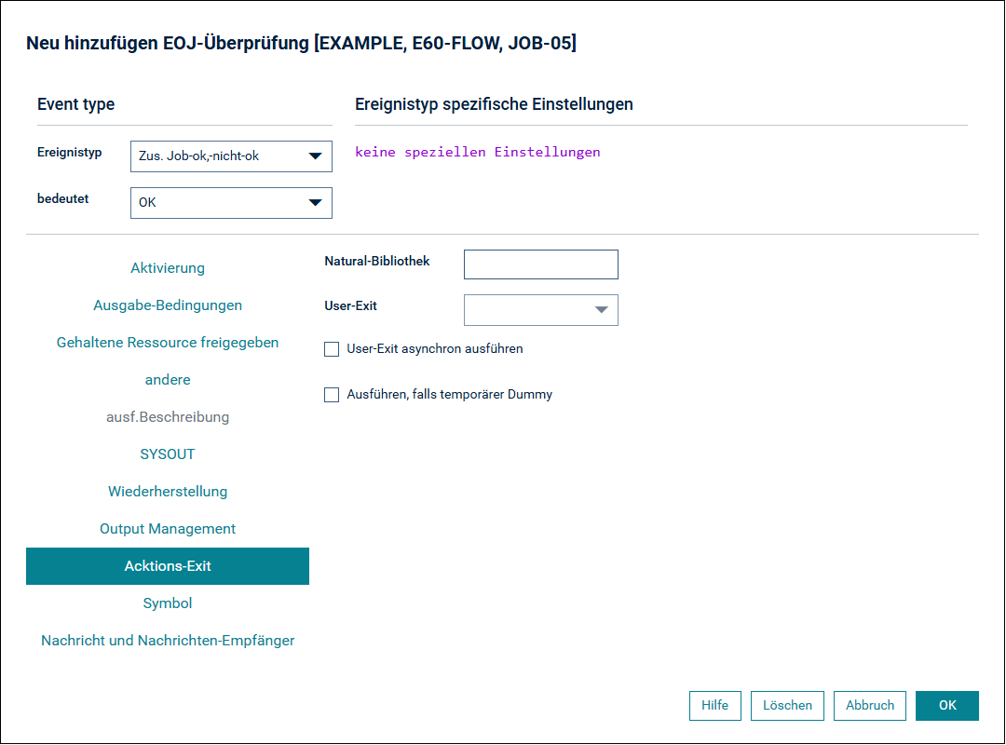1006x745 pixels.
Task: Open the bedeutet dropdown showing OK
Action: click(231, 203)
